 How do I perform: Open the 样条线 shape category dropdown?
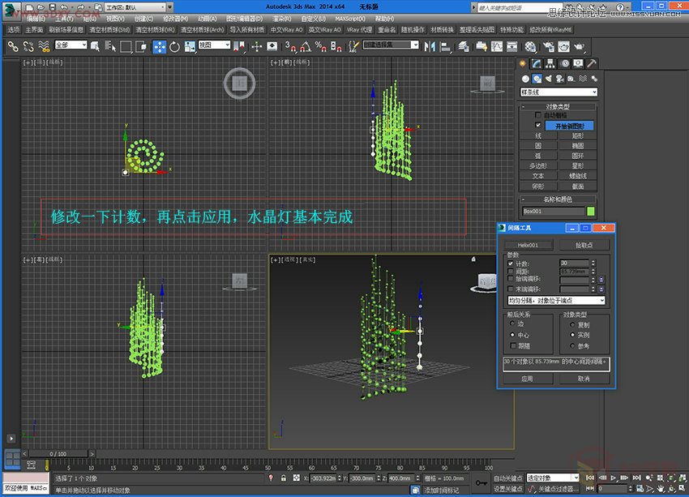tap(558, 92)
